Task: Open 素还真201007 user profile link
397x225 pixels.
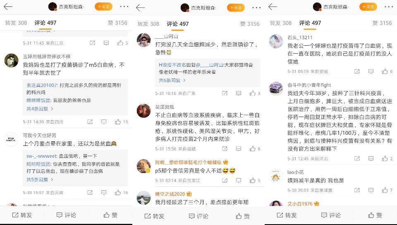Action: click(x=42, y=85)
